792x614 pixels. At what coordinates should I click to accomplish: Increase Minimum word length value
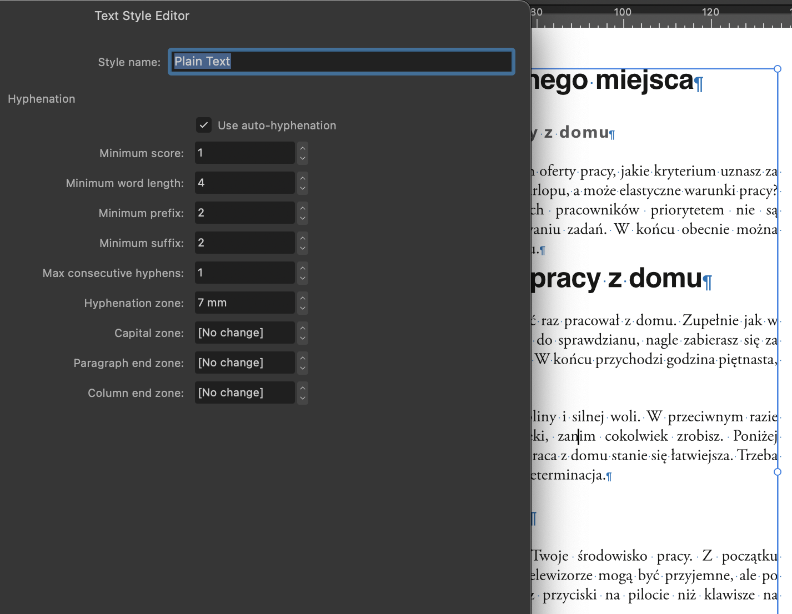303,177
